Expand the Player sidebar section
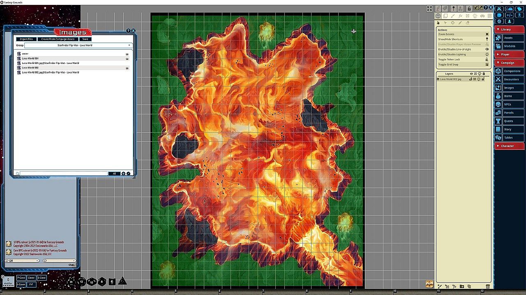This screenshot has width=526, height=295. coord(510,54)
